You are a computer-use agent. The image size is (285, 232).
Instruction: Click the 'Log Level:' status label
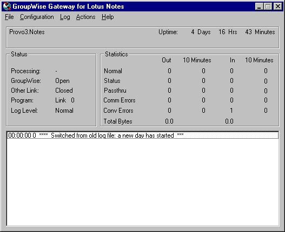click(x=24, y=111)
